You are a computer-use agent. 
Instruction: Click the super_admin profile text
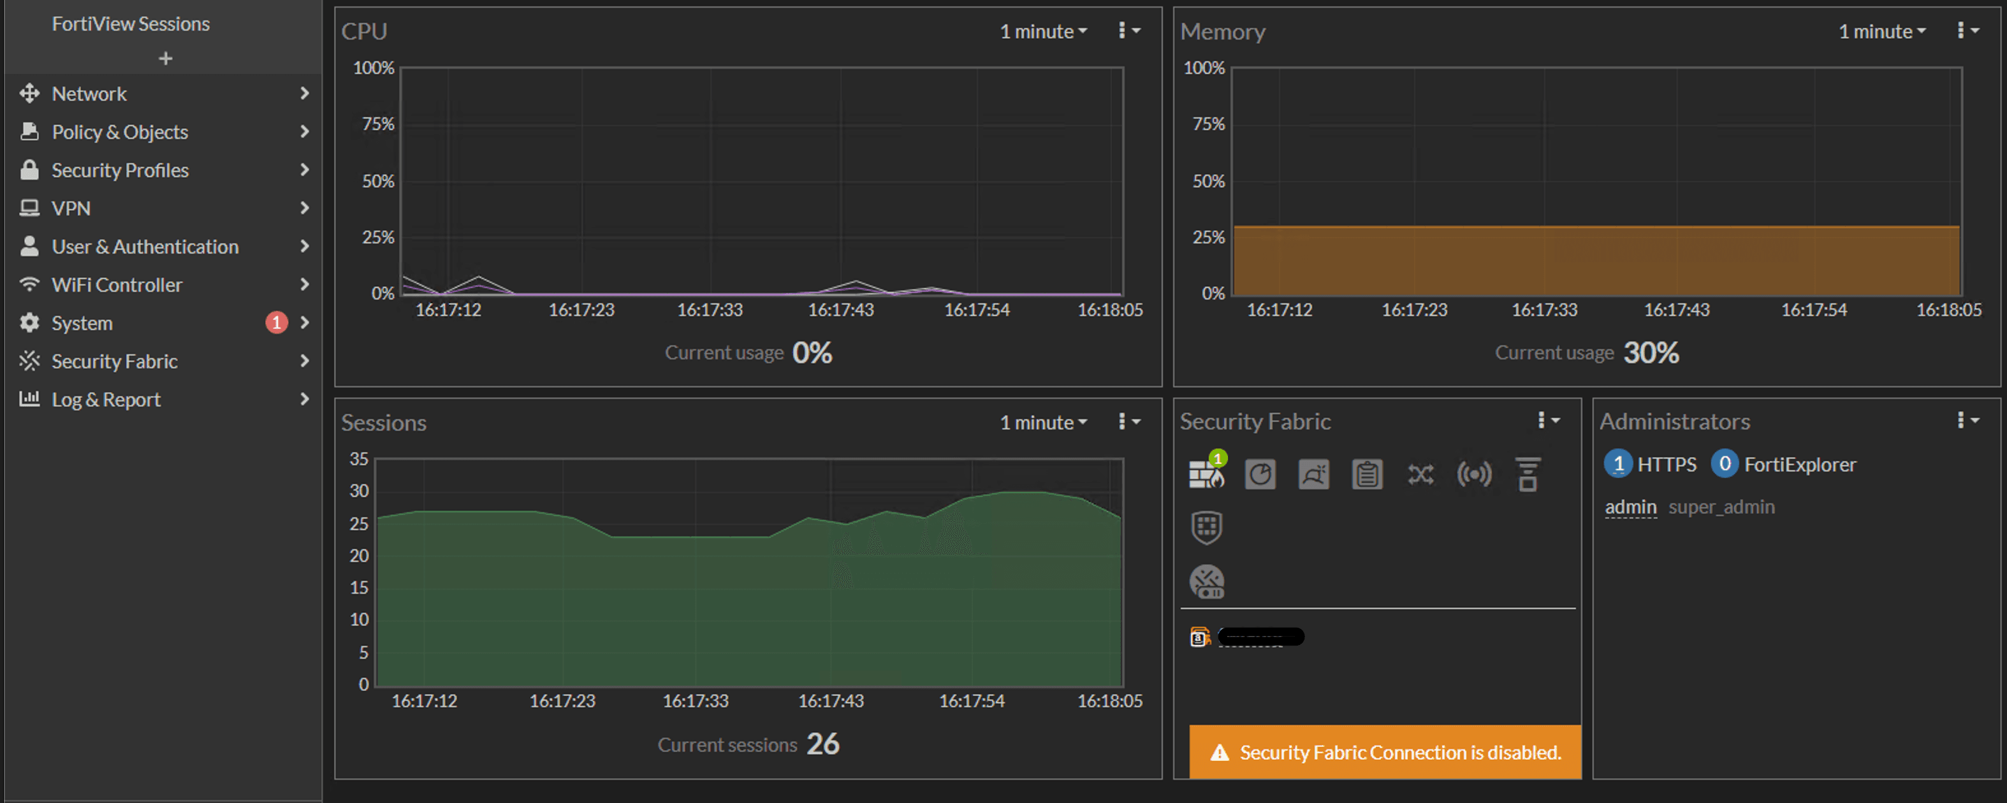[x=1721, y=507]
